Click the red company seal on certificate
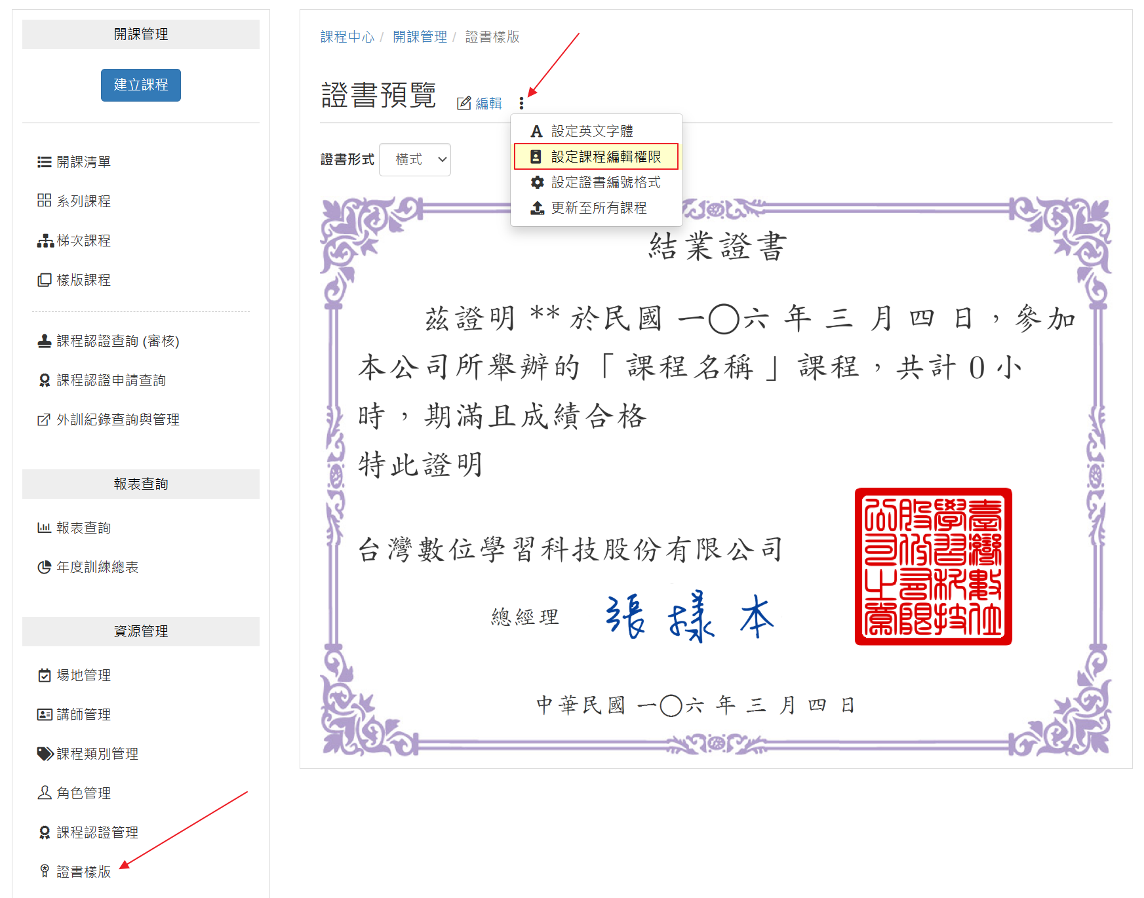The width and height of the screenshot is (1144, 898). pos(933,566)
